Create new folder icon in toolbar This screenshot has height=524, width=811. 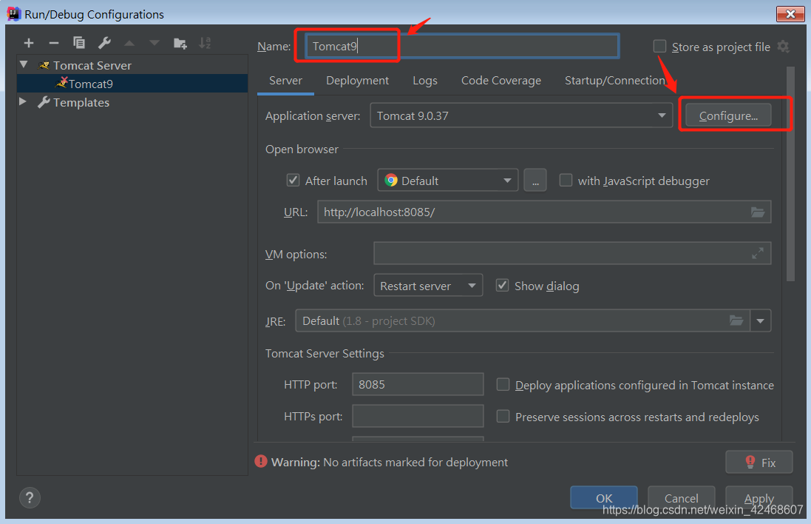pyautogui.click(x=180, y=43)
